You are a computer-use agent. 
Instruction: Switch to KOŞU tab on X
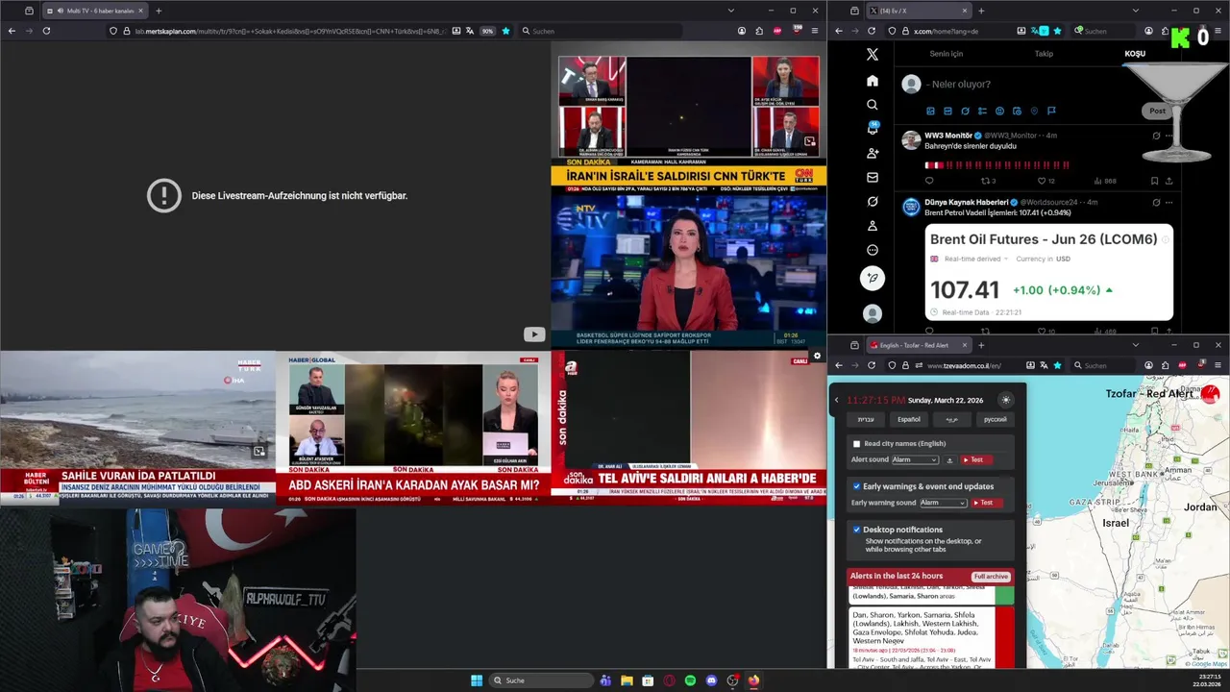click(1135, 54)
